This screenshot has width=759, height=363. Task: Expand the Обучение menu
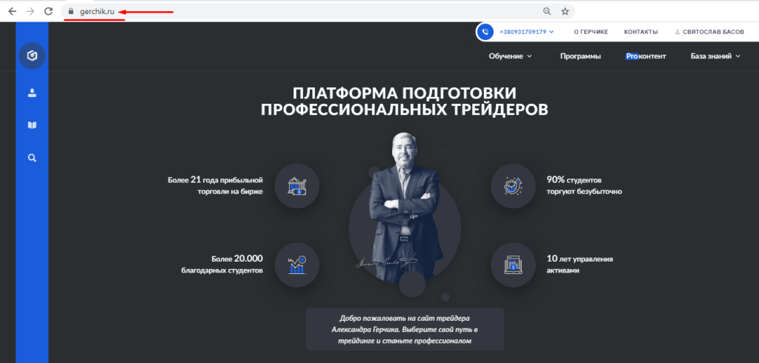(x=510, y=56)
